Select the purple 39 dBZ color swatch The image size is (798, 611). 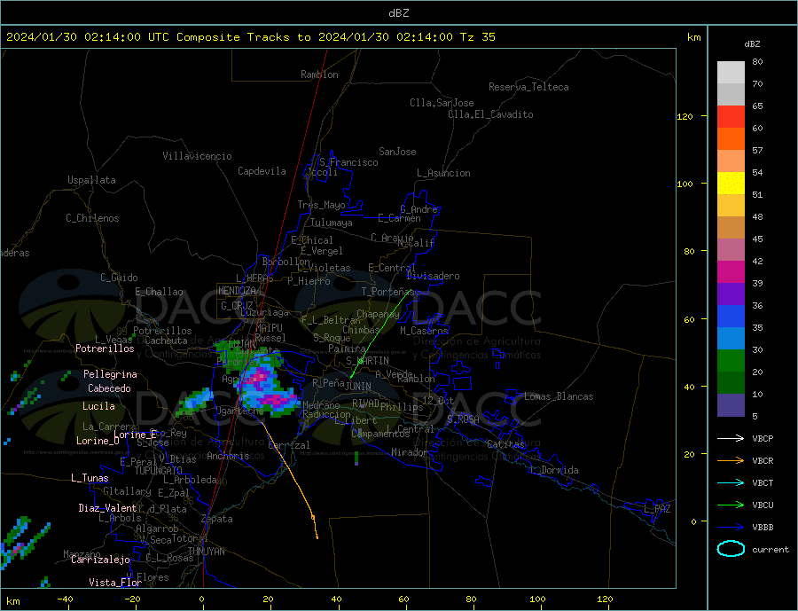(731, 294)
